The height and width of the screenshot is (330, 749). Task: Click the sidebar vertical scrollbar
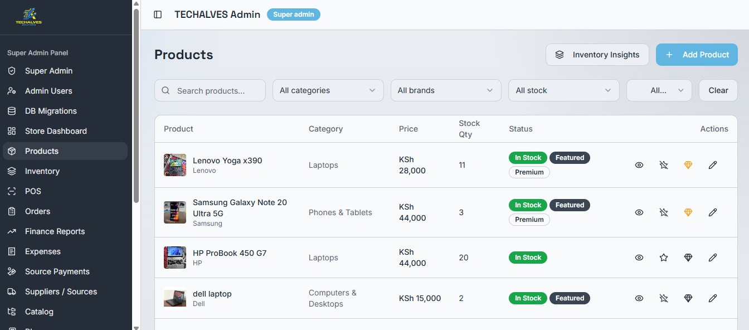[x=137, y=106]
